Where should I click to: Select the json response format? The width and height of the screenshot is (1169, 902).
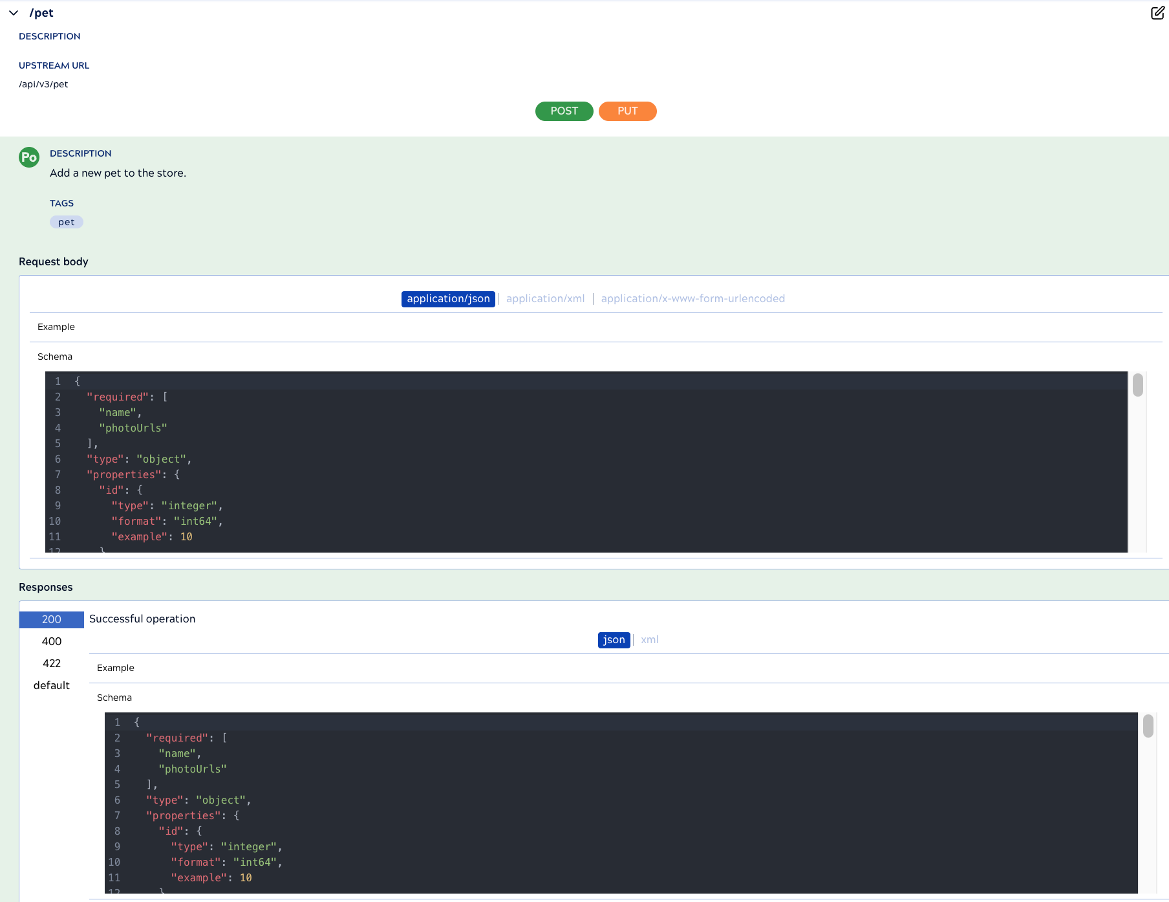614,640
